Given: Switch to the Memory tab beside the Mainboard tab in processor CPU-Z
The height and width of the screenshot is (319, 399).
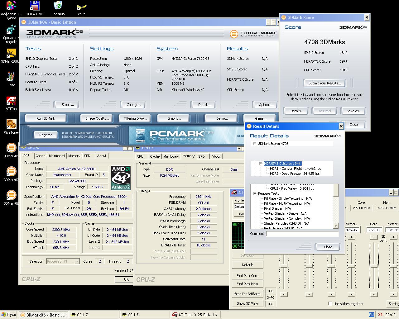Looking at the screenshot, I should click(74, 156).
